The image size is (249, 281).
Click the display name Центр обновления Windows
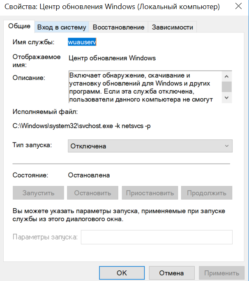pyautogui.click(x=112, y=58)
